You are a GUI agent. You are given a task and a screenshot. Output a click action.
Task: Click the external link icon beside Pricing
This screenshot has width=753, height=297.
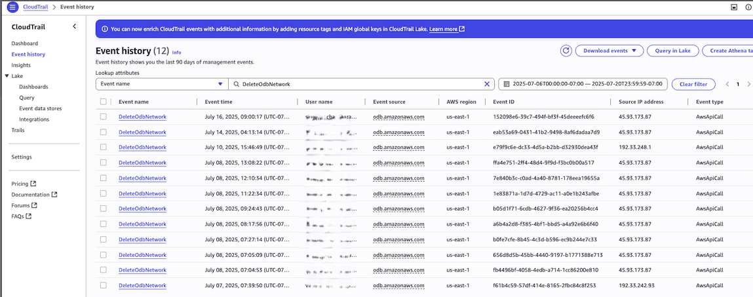[x=33, y=184]
